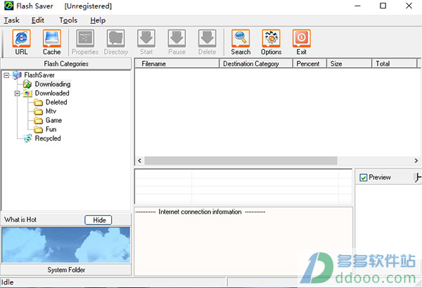Click the Start download icon
The width and height of the screenshot is (422, 288).
click(146, 39)
